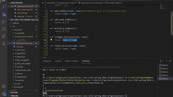The height and width of the screenshot is (97, 173).
Task: Click b_input_proc_output in breadcrumb
Action: (66, 3)
